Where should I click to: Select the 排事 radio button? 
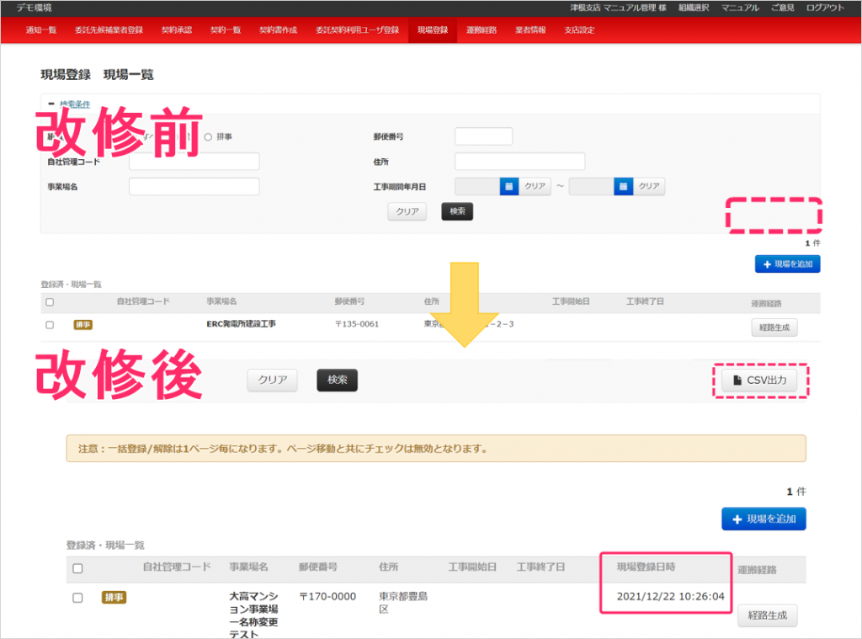(208, 136)
